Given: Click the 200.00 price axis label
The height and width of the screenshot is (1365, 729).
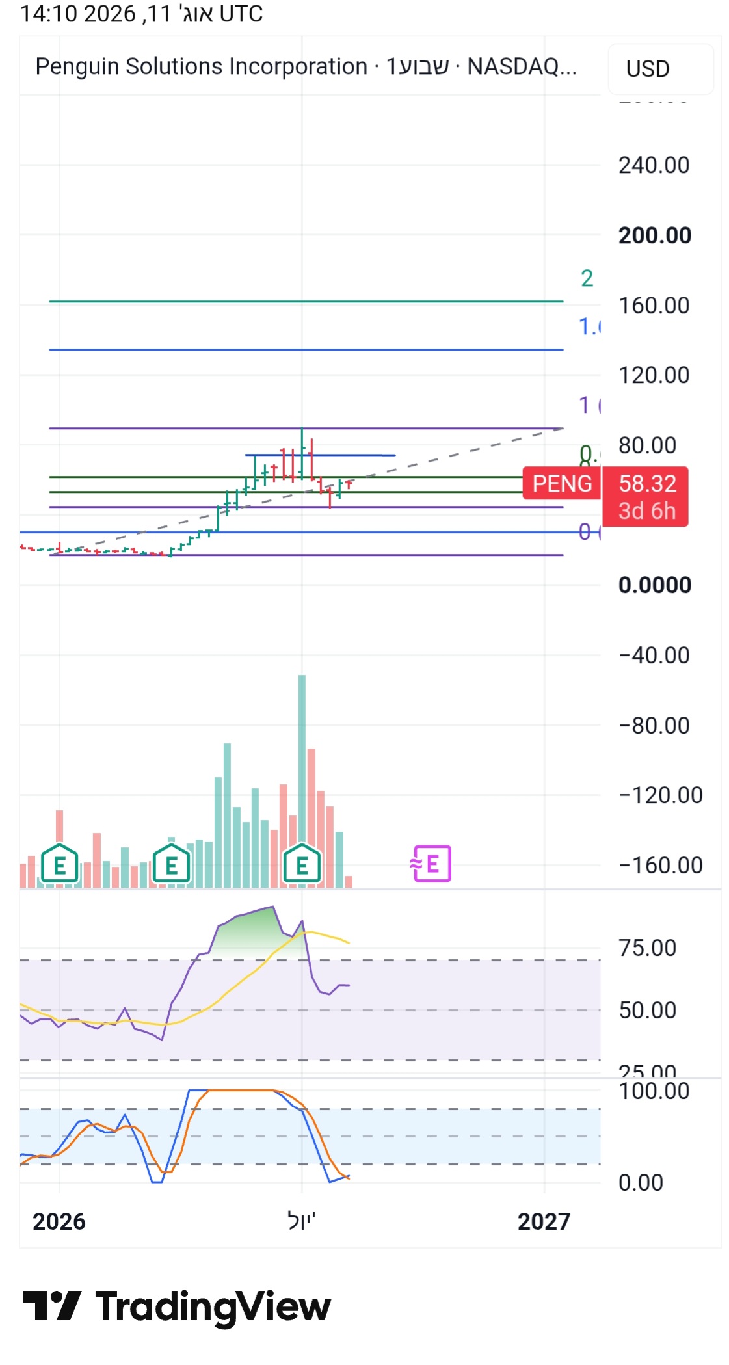Looking at the screenshot, I should click(655, 235).
